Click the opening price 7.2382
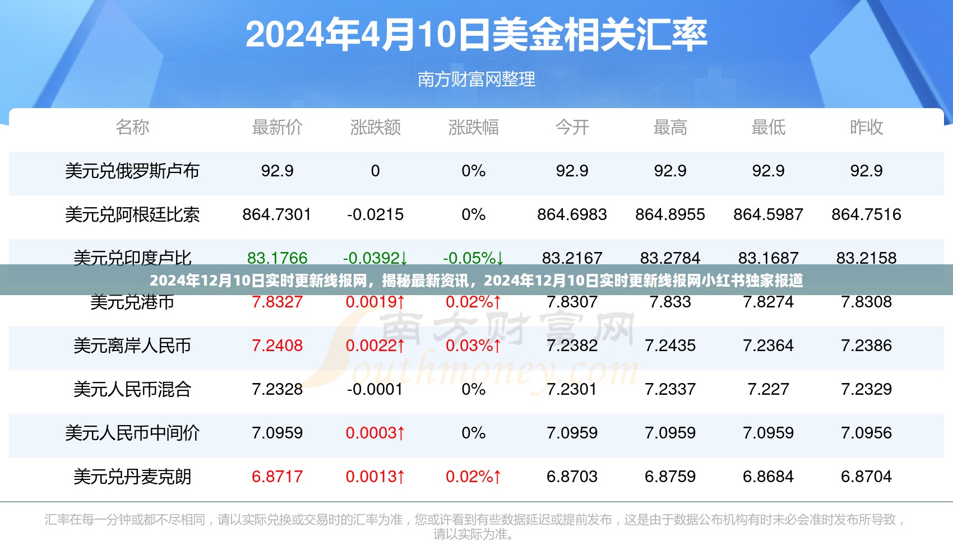The width and height of the screenshot is (953, 560). [572, 346]
